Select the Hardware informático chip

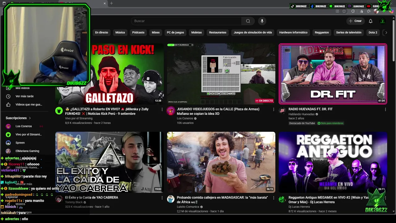tap(293, 33)
